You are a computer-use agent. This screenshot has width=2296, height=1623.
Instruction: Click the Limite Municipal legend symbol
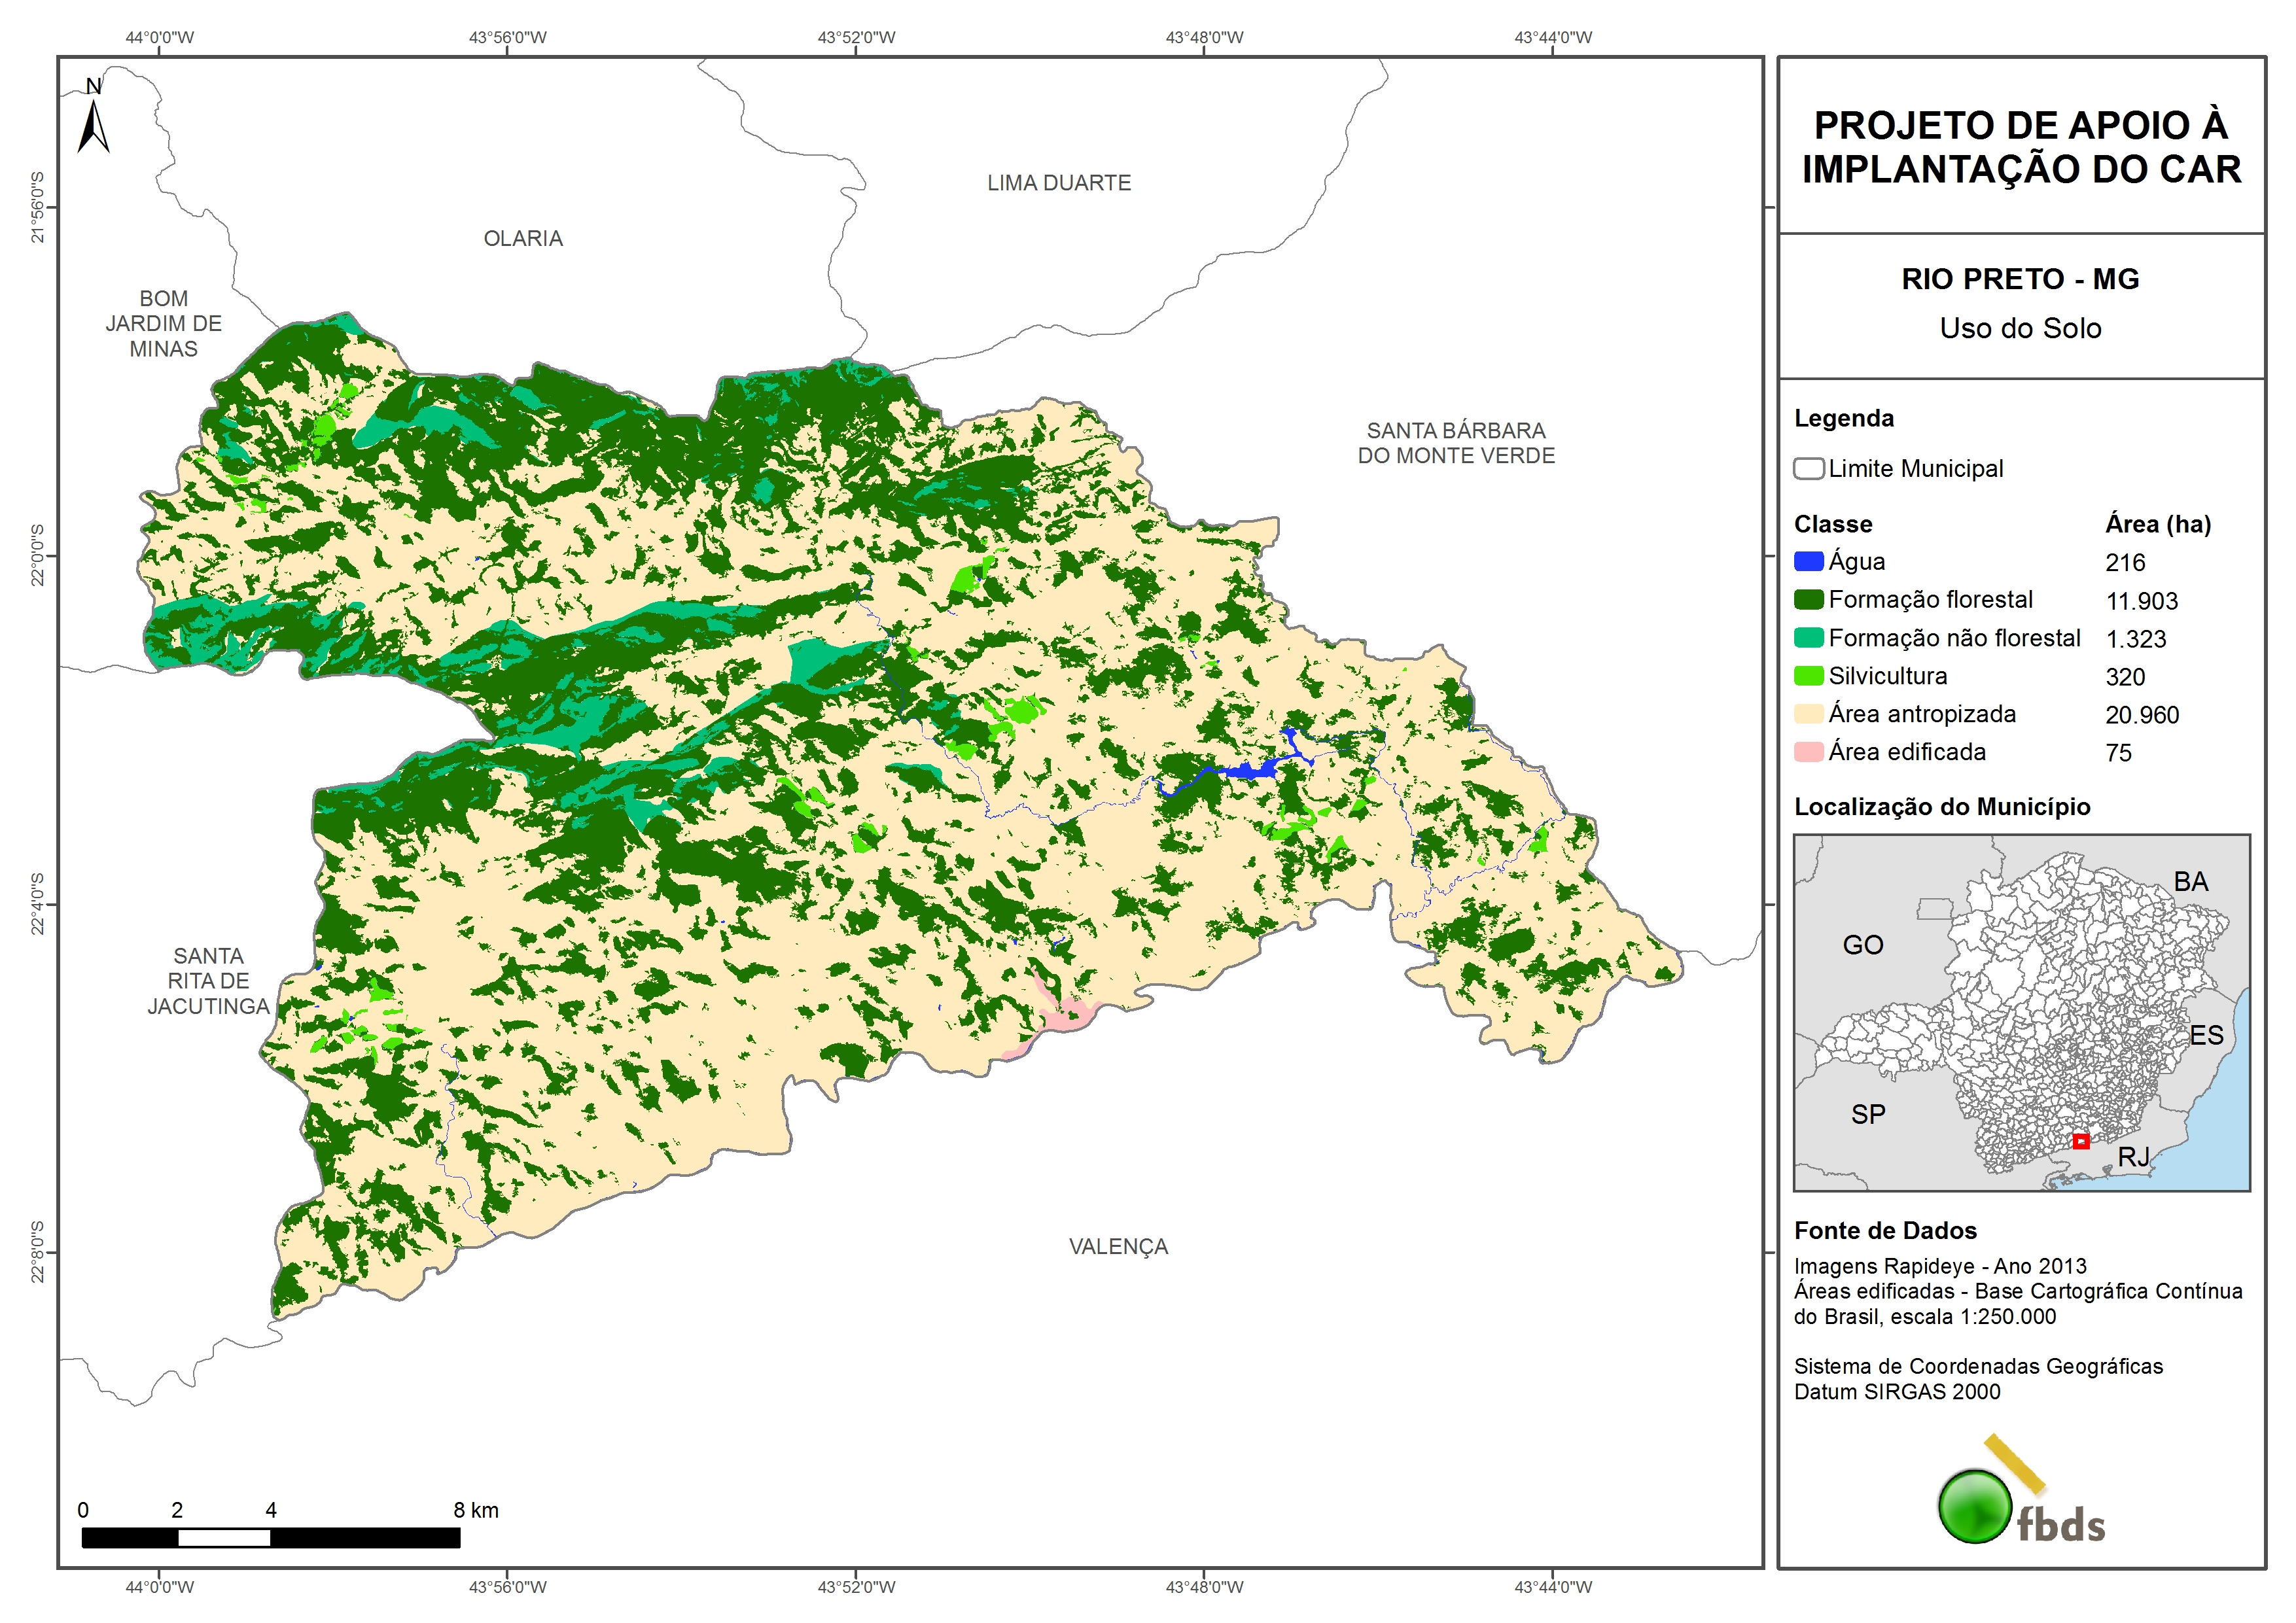(1808, 469)
